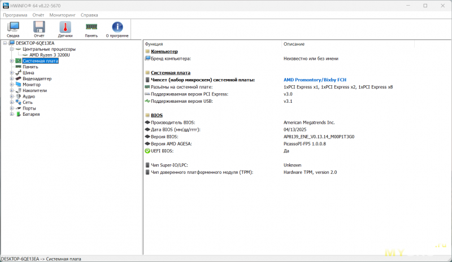This screenshot has height=262, width=452.
Task: Expand the Порты tree node
Action: coord(11,108)
